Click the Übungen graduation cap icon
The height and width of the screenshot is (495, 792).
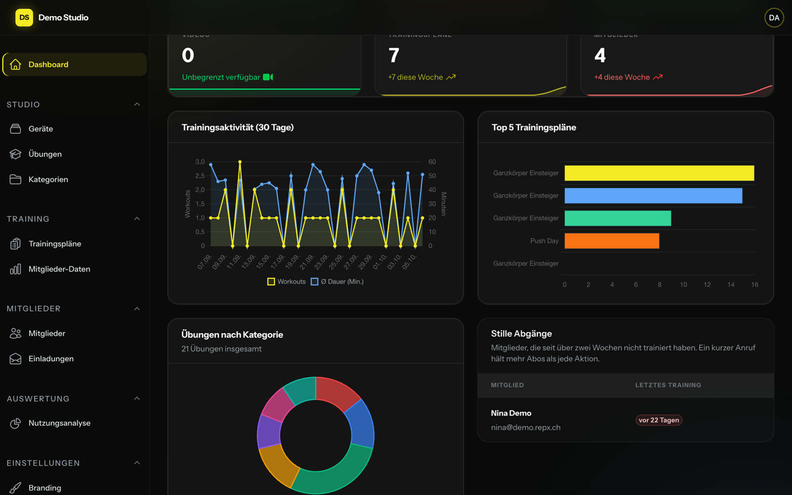(x=15, y=154)
